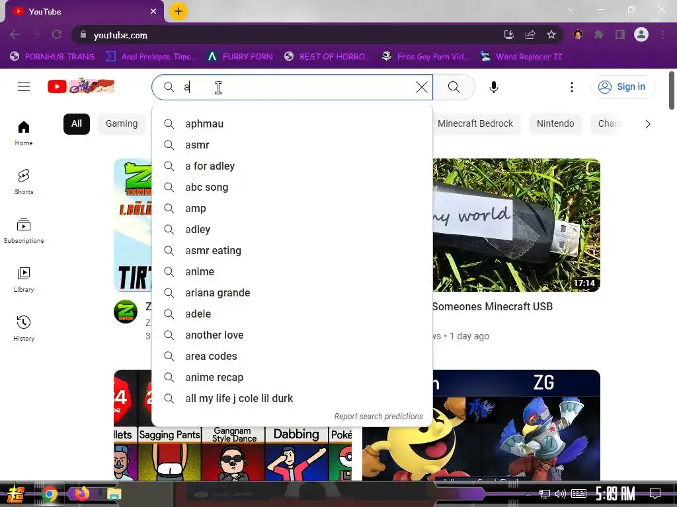Click Report search predictions link

pyautogui.click(x=379, y=417)
